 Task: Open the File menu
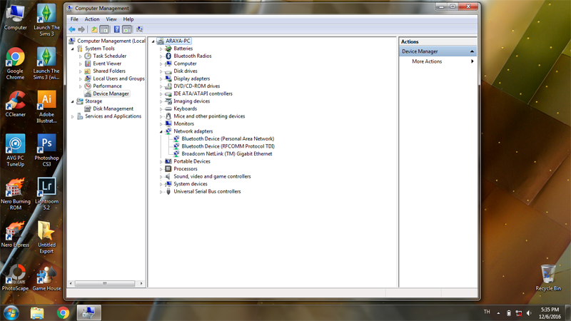tap(74, 19)
